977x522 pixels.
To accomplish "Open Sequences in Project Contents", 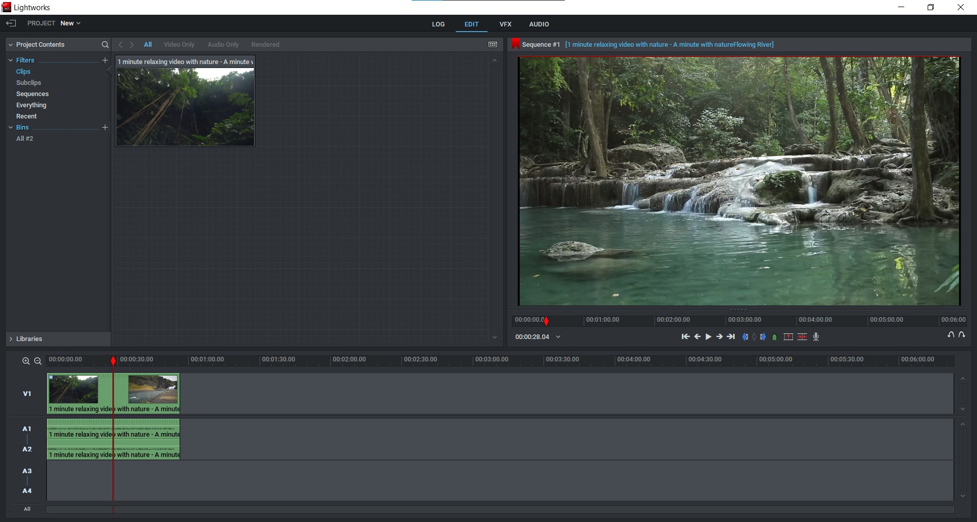I will [33, 94].
